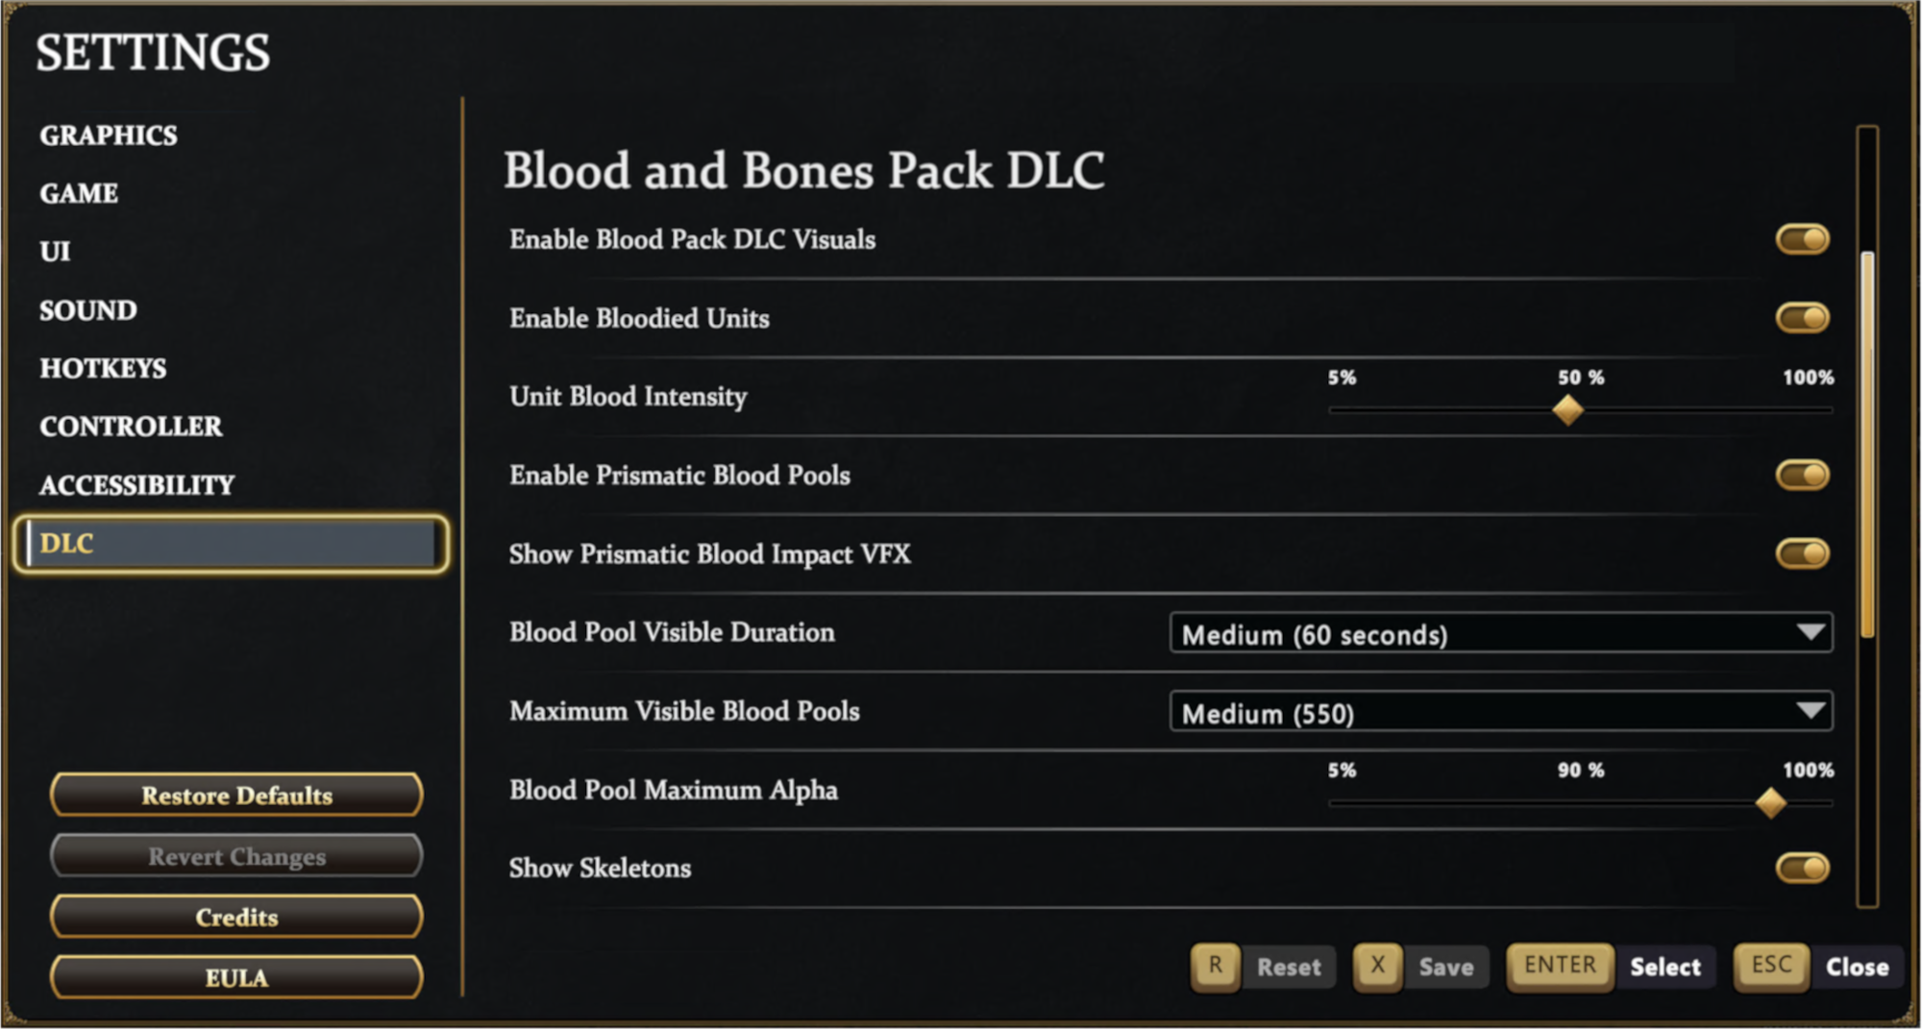The height and width of the screenshot is (1029, 1924).
Task: Turn off Enable Prismatic Blood Pools
Action: coord(1802,475)
